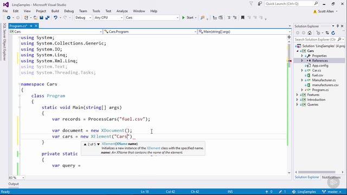Open the SQL Server Object Explorer side tab

(4, 42)
